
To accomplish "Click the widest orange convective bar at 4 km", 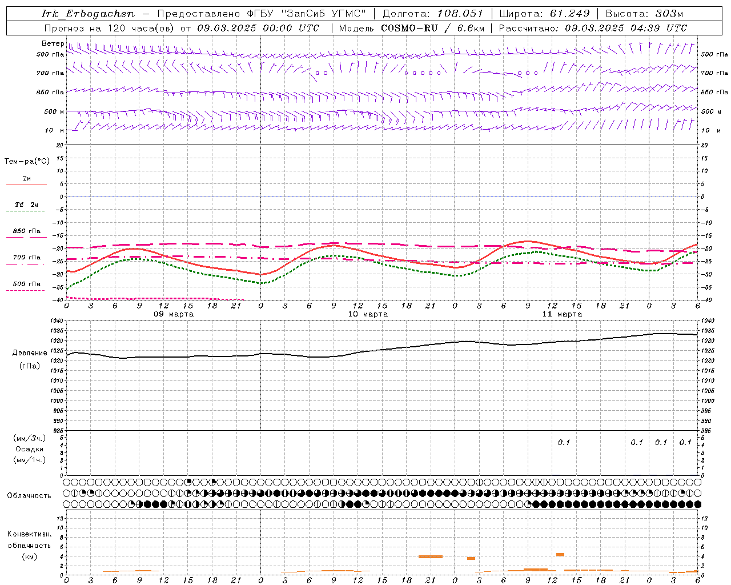I will coord(431,556).
